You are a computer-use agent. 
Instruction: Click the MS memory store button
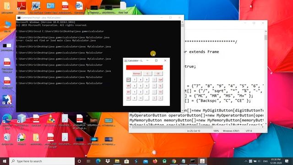click(128, 92)
